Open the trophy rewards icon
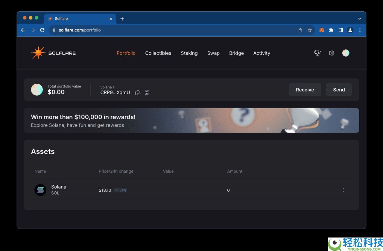 click(x=317, y=53)
